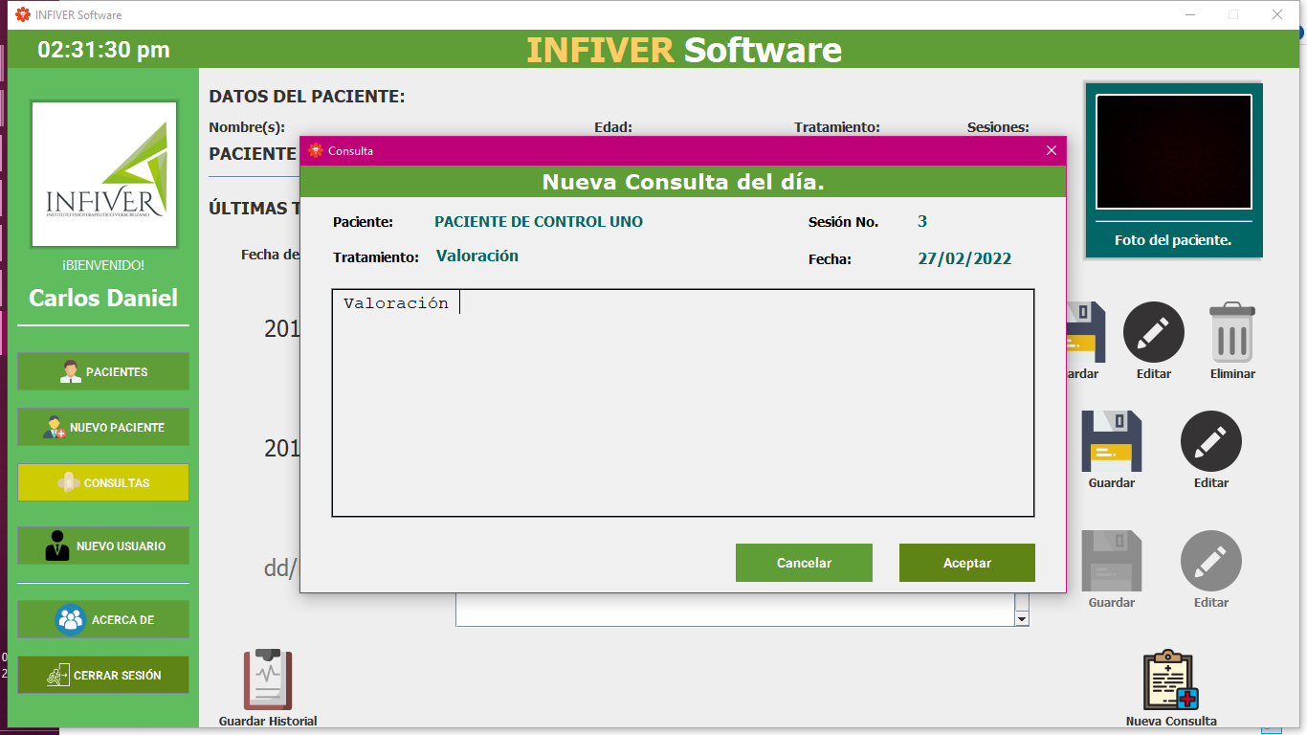Click the Foto del paciente photo box
Image resolution: width=1307 pixels, height=735 pixels.
click(1174, 152)
